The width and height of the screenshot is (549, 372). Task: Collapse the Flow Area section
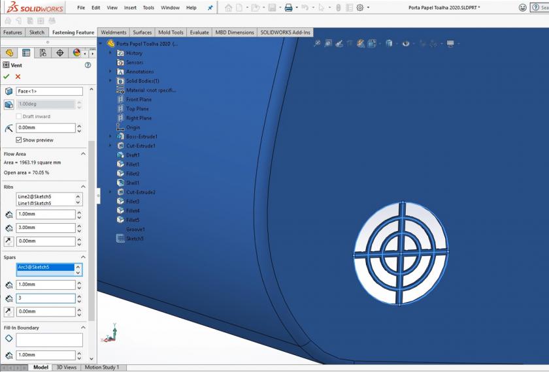point(83,154)
